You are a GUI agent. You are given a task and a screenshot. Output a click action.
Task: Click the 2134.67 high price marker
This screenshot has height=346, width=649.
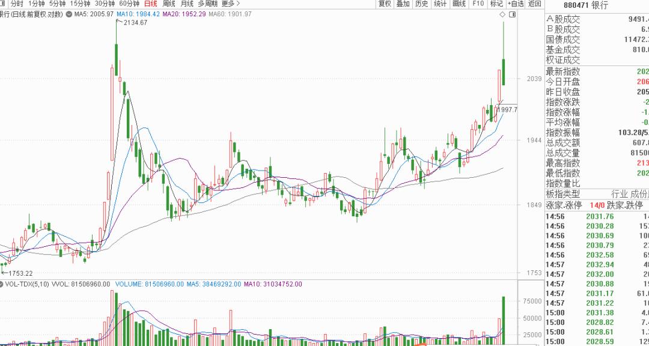(135, 23)
